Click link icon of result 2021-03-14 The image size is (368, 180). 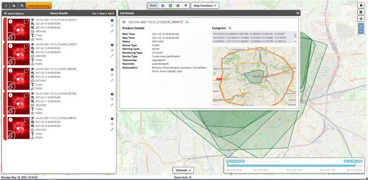click(112, 31)
